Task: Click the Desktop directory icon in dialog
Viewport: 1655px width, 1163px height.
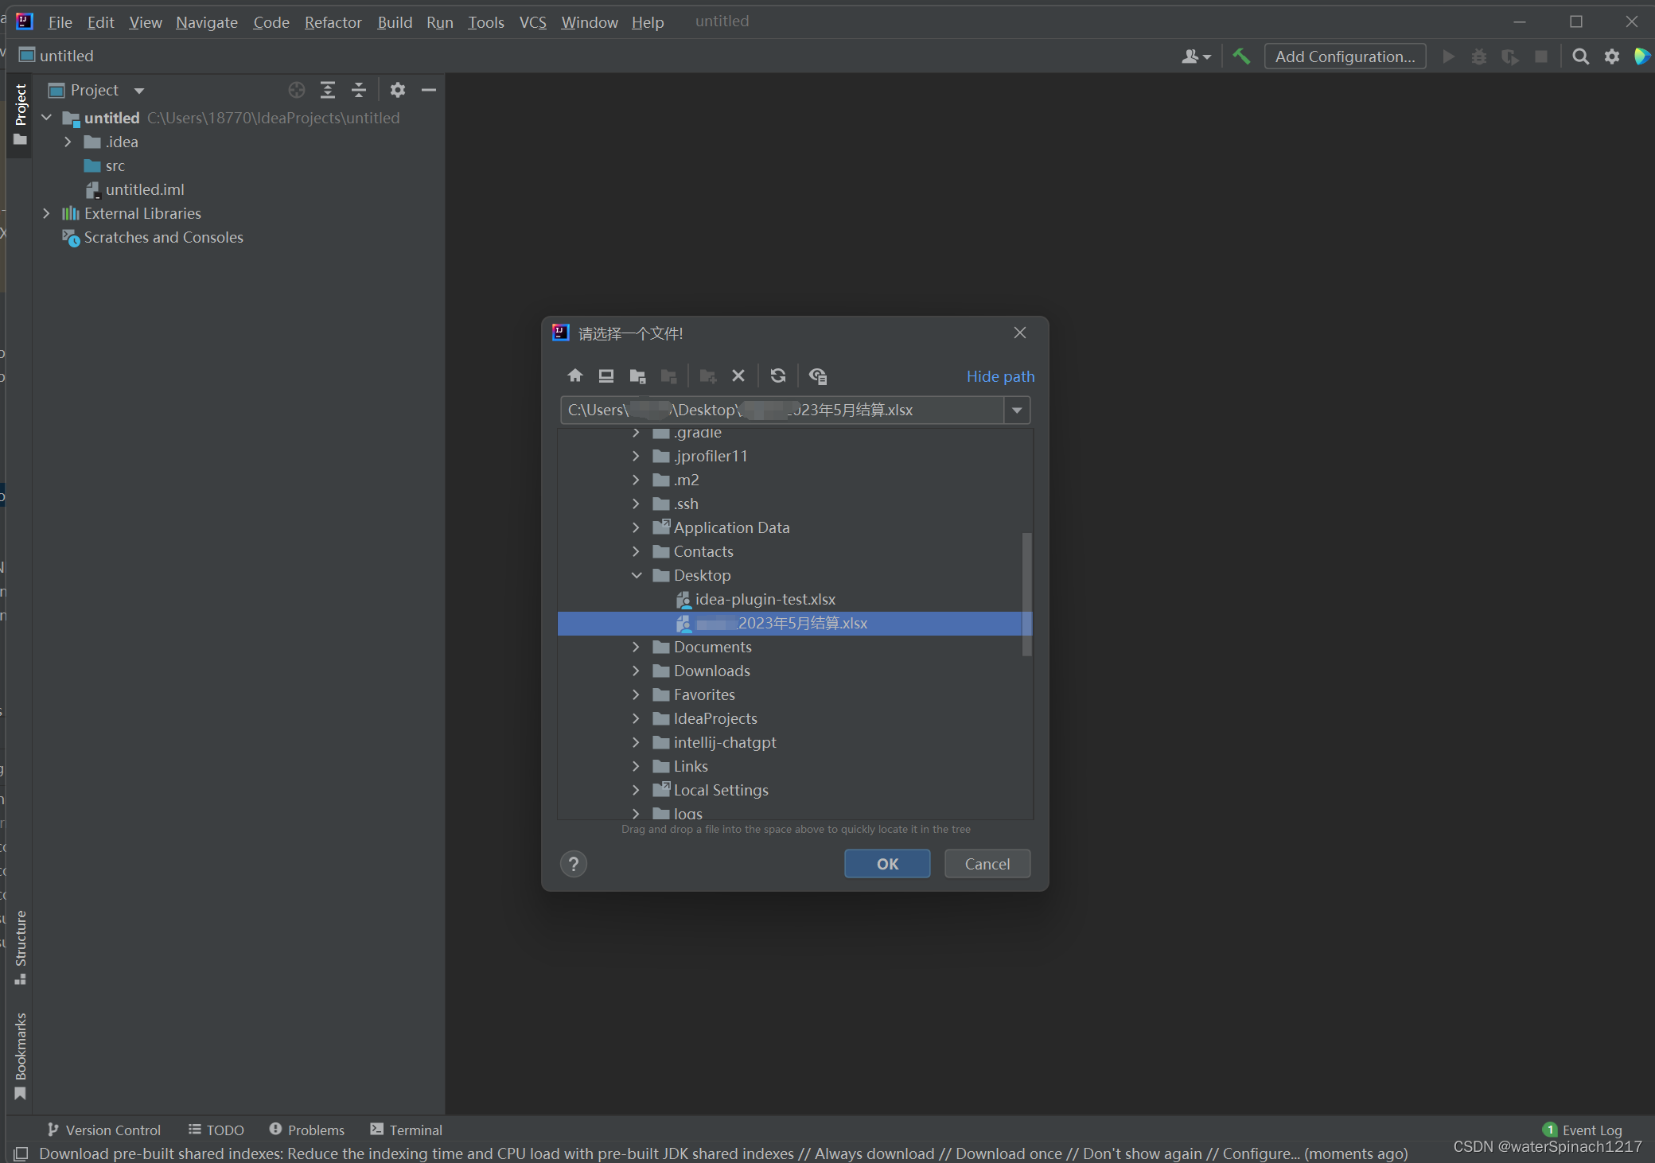Action: pos(606,375)
